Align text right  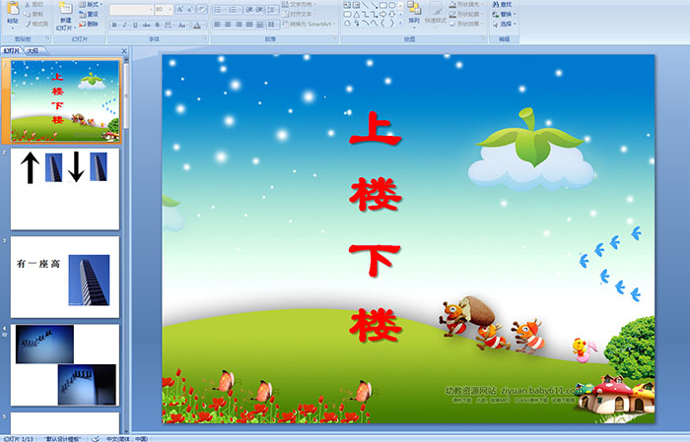[x=239, y=25]
